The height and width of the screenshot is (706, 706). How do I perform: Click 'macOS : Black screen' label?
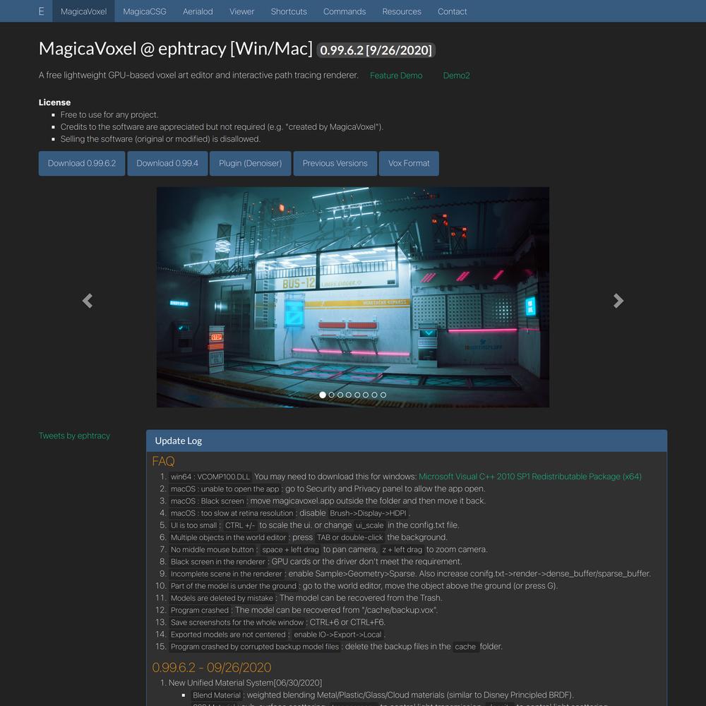point(208,501)
